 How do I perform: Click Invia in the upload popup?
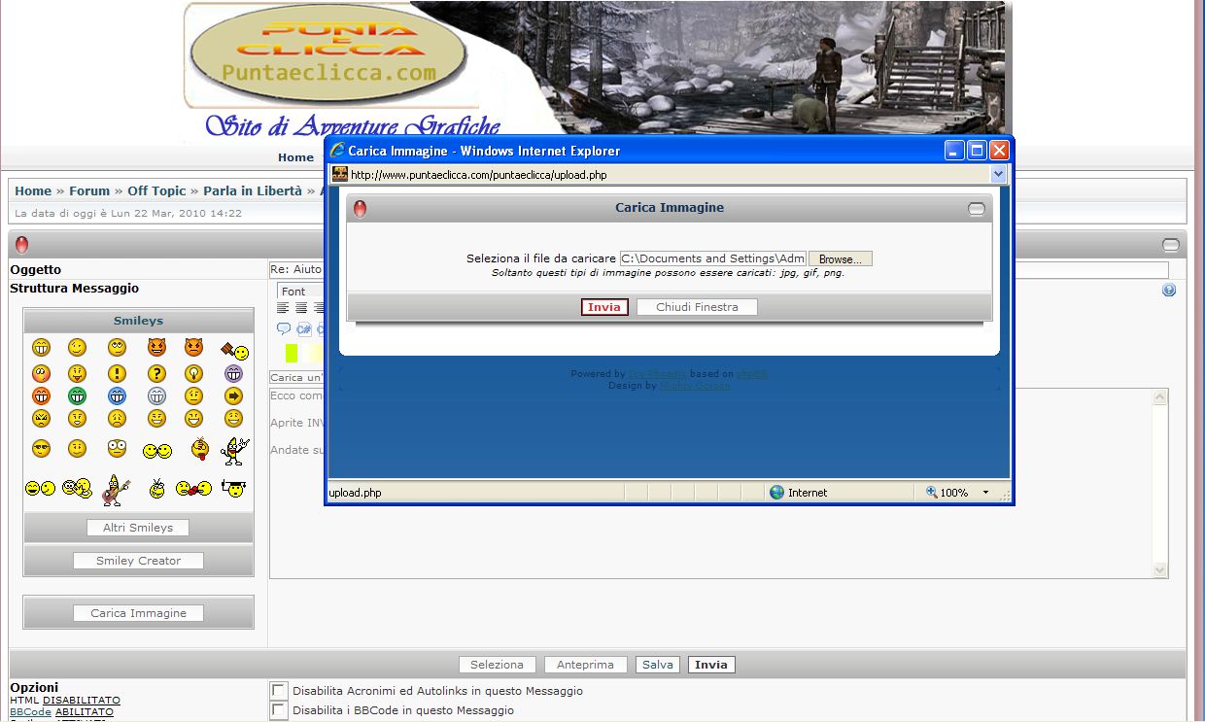click(604, 307)
